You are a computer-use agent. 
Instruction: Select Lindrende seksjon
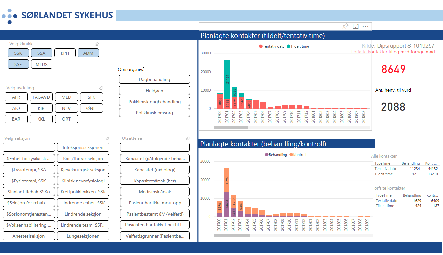(x=83, y=214)
